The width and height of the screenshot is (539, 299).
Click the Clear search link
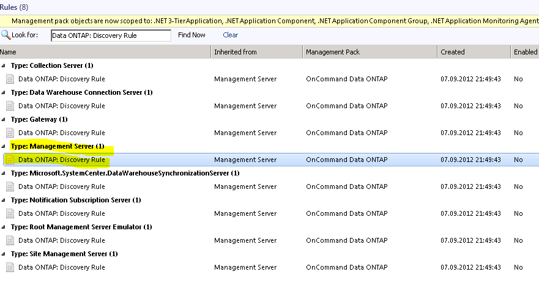coord(230,35)
